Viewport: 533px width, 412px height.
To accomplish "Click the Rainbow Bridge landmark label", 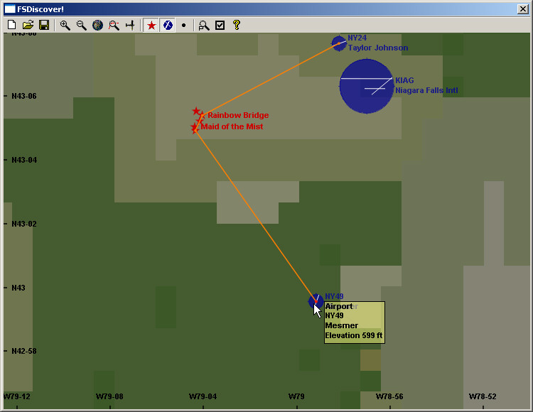I will pos(238,115).
